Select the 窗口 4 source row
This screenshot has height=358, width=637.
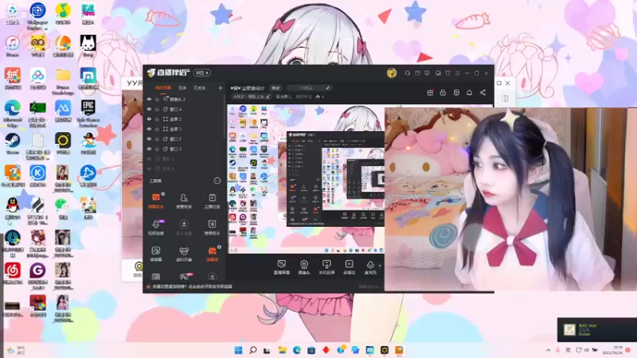point(185,109)
